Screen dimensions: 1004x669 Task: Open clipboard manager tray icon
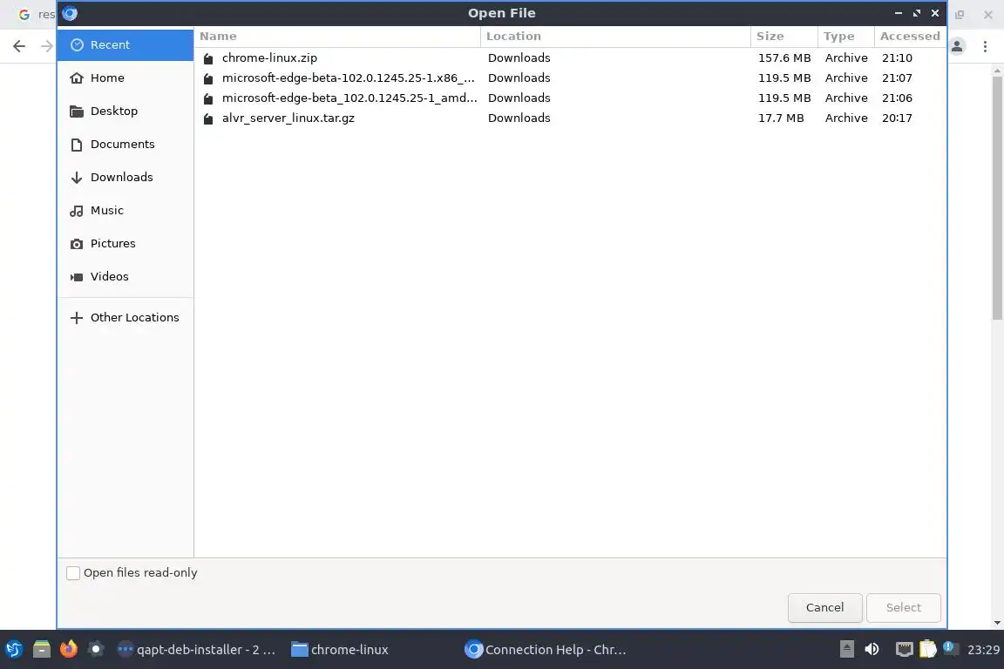pos(928,649)
